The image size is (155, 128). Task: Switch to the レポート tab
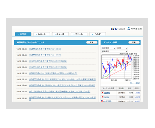coord(42,34)
